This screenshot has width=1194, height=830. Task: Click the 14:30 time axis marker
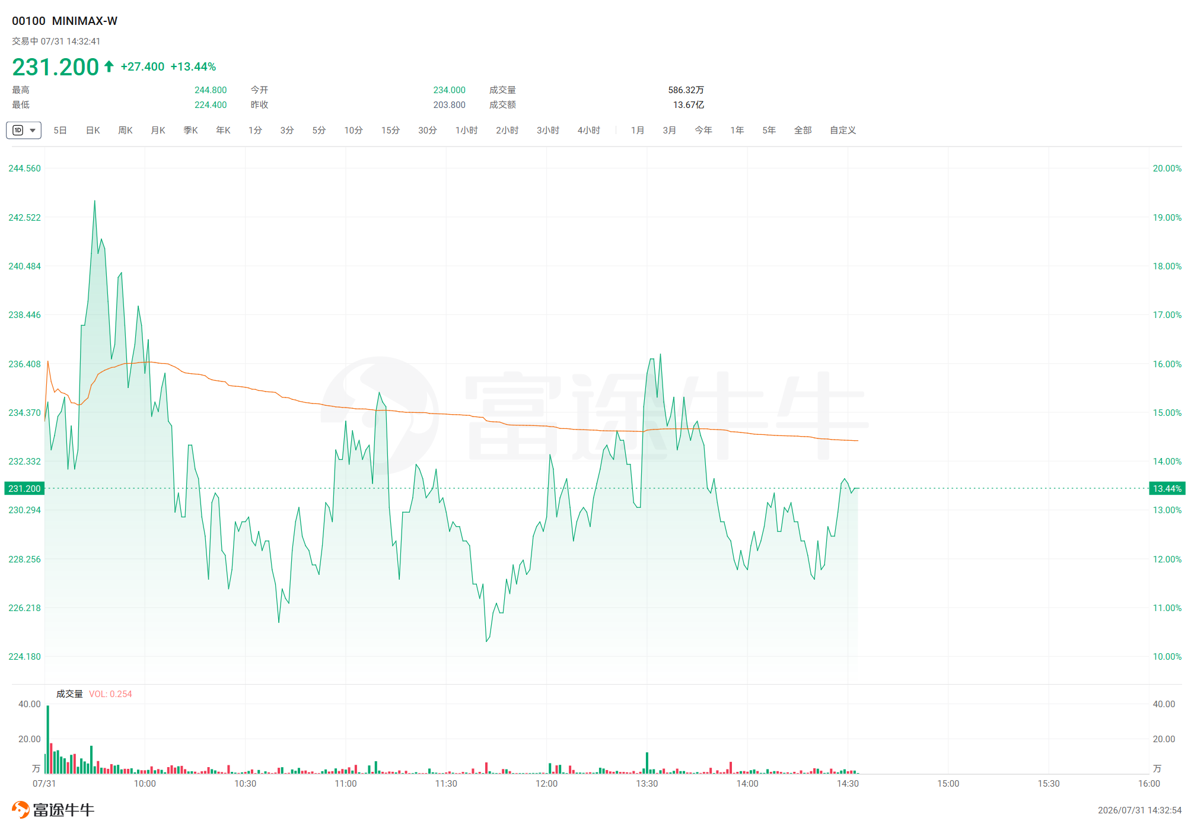tap(848, 783)
